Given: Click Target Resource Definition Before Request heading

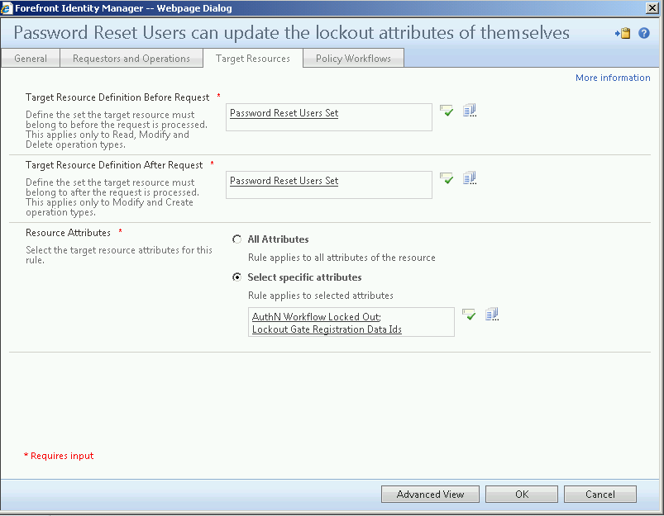Looking at the screenshot, I should click(x=117, y=97).
